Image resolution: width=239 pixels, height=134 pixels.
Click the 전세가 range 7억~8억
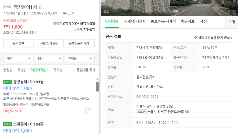tap(89, 29)
